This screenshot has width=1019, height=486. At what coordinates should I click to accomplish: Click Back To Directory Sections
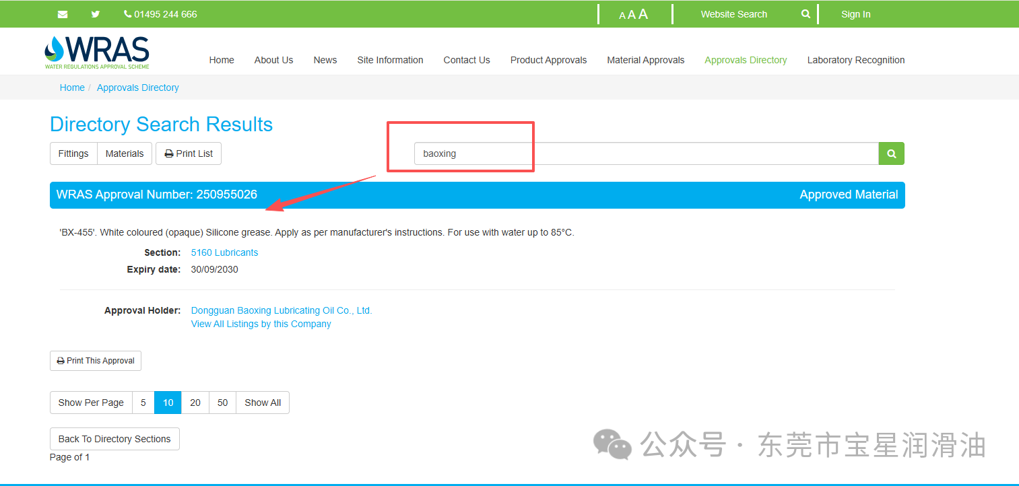[114, 439]
